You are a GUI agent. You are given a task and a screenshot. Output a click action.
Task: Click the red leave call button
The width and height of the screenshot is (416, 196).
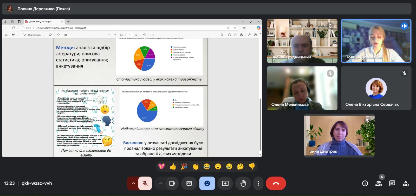[x=276, y=183]
